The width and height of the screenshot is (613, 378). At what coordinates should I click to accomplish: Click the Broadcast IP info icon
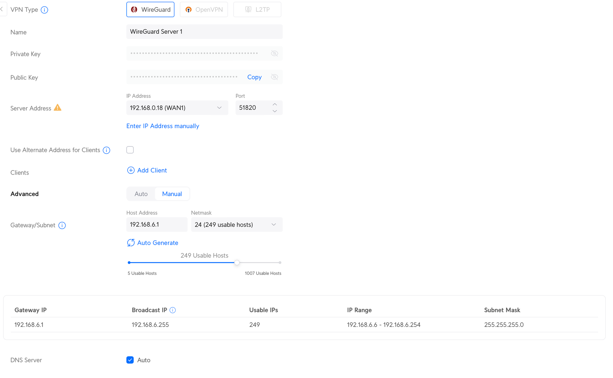point(173,310)
